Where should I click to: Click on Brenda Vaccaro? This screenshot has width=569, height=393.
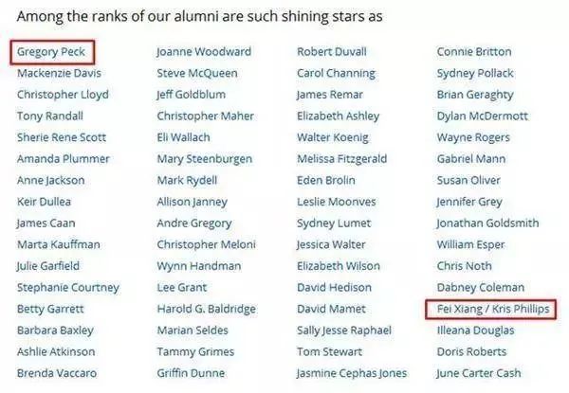click(x=56, y=373)
